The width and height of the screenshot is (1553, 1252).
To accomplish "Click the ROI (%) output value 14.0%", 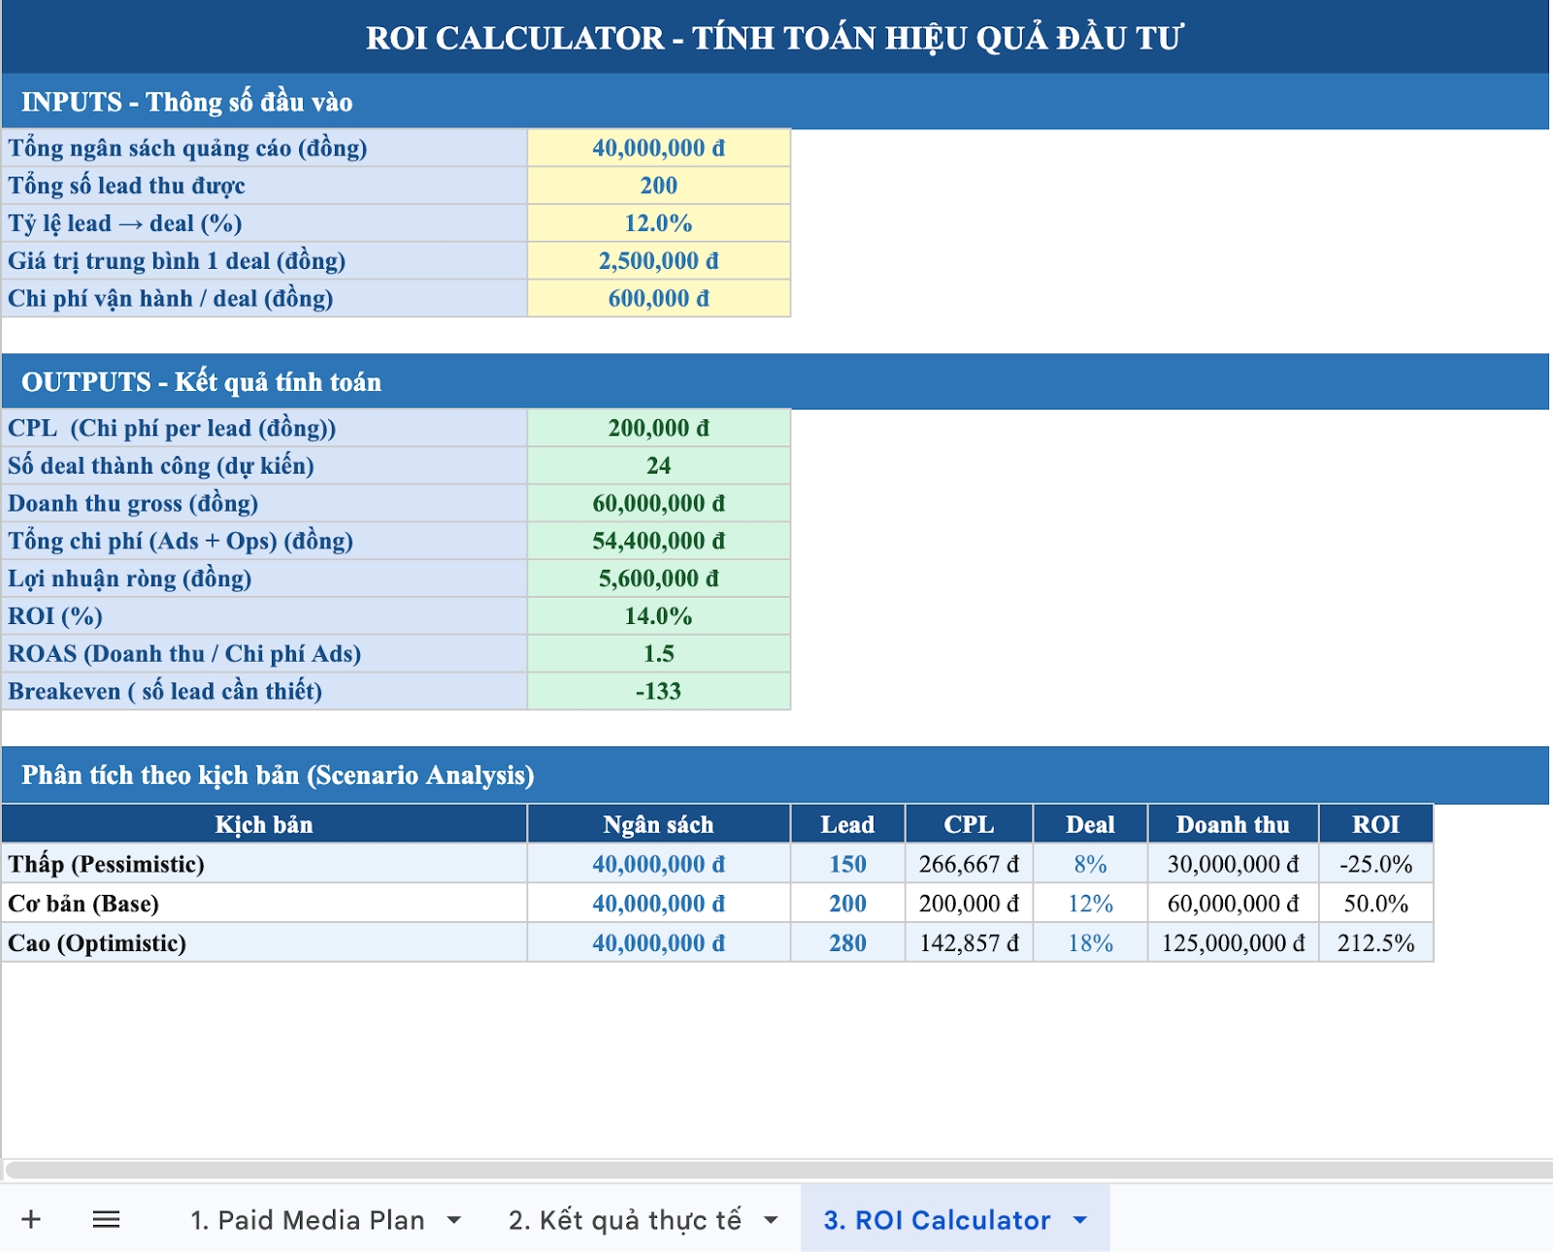I will coord(658,616).
